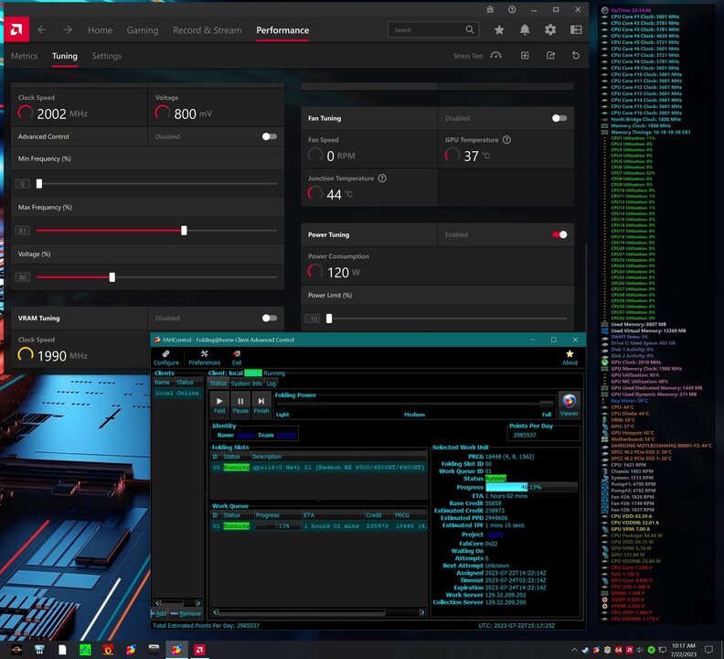Open the System Info tab
This screenshot has height=659, width=724.
tap(246, 384)
